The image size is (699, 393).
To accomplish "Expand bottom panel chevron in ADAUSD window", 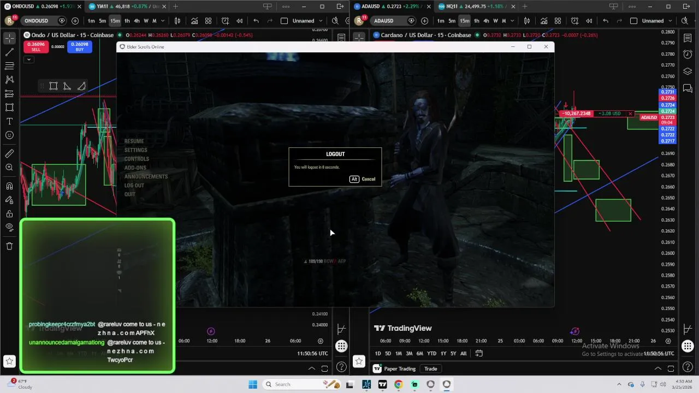I will click(x=657, y=368).
